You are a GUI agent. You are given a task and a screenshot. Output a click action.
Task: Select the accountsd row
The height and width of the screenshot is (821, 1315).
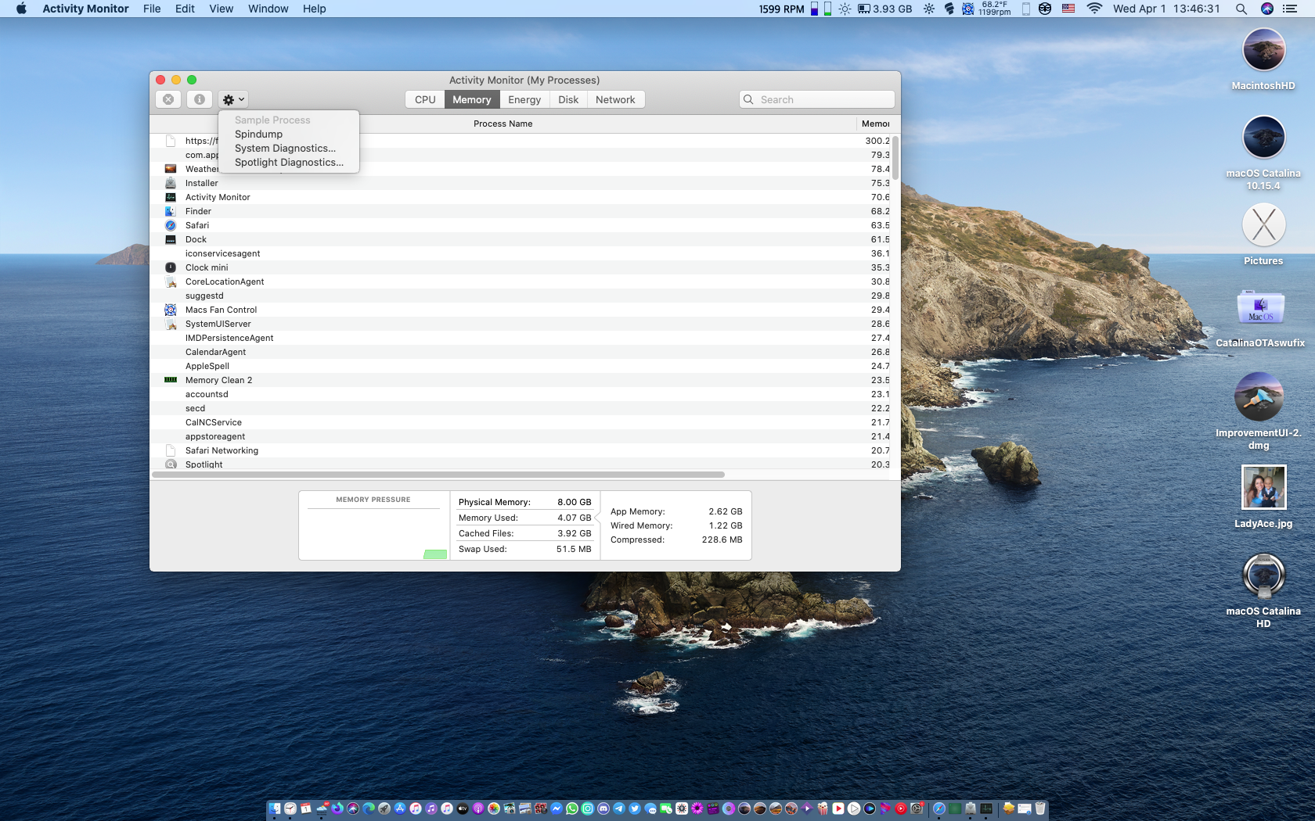click(521, 394)
